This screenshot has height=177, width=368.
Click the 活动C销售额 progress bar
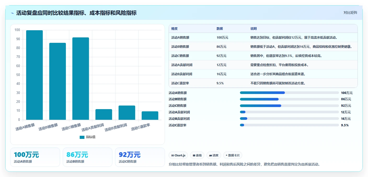click(x=289, y=106)
